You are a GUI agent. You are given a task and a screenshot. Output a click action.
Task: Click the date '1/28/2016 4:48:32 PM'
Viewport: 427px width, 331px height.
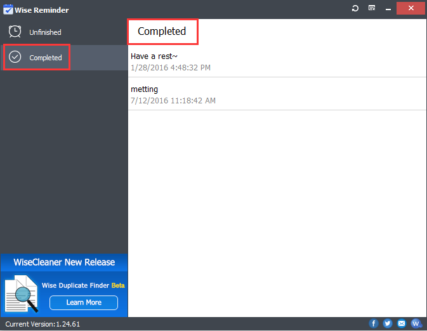point(171,68)
